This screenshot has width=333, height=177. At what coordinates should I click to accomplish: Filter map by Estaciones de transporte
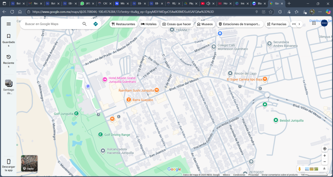240,24
